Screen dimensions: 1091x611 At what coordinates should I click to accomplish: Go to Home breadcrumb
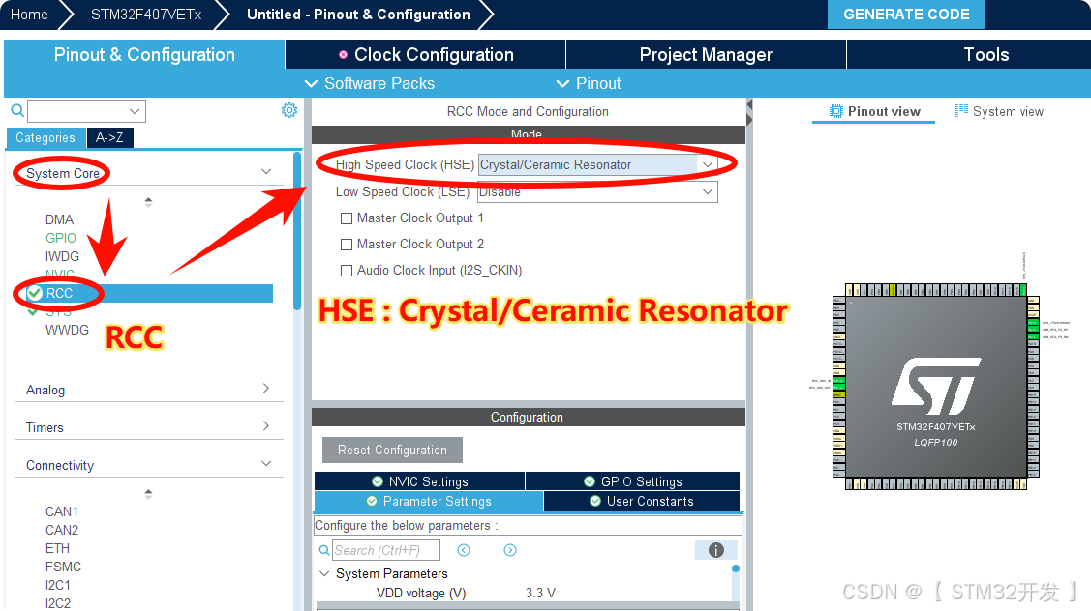point(29,14)
